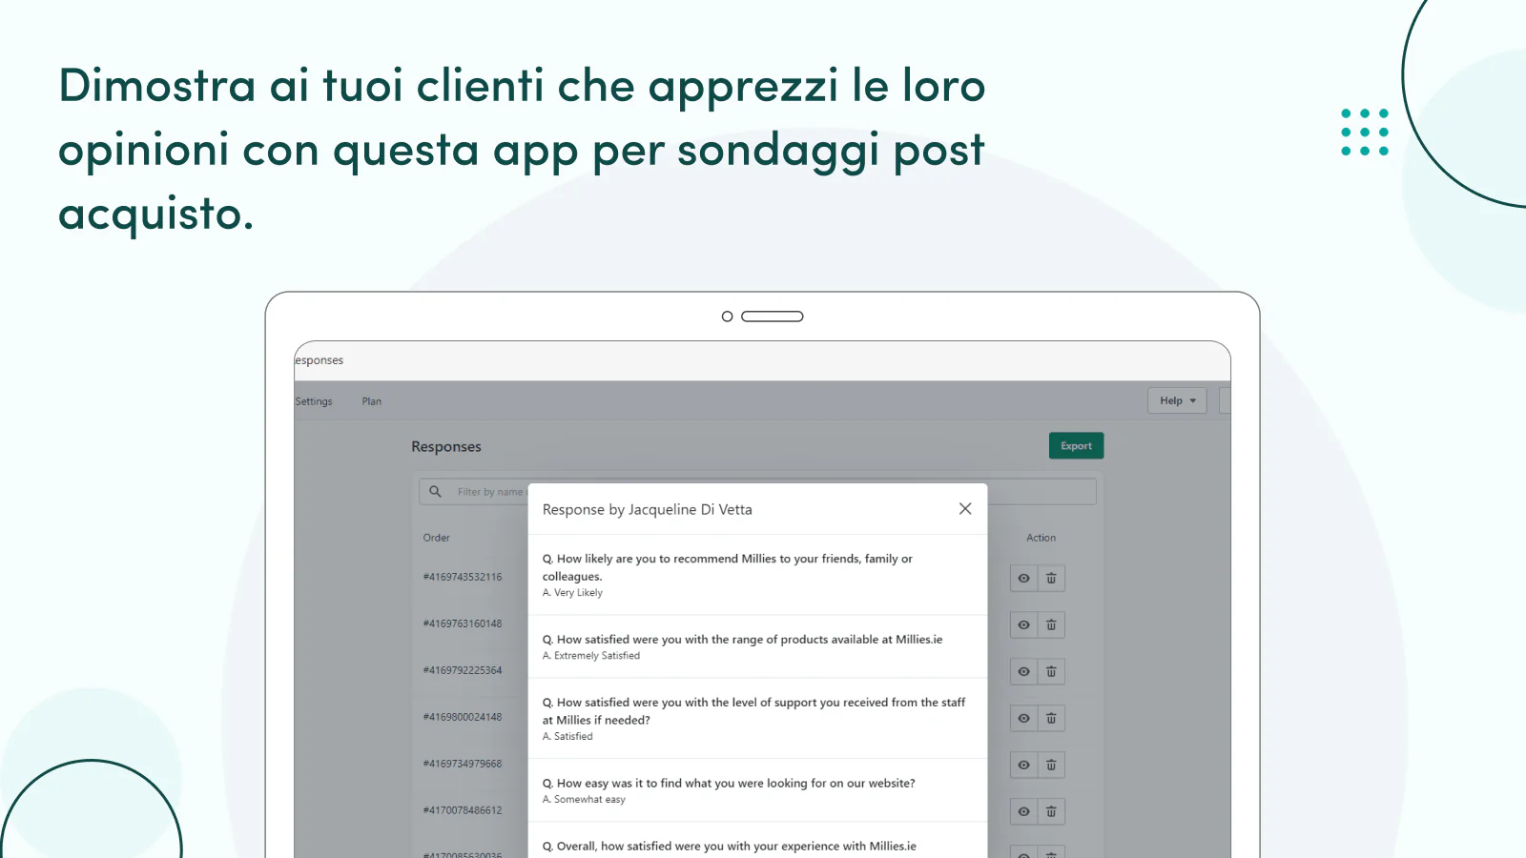The image size is (1526, 858).
Task: View response for order #4170078486612
Action: 1023,812
